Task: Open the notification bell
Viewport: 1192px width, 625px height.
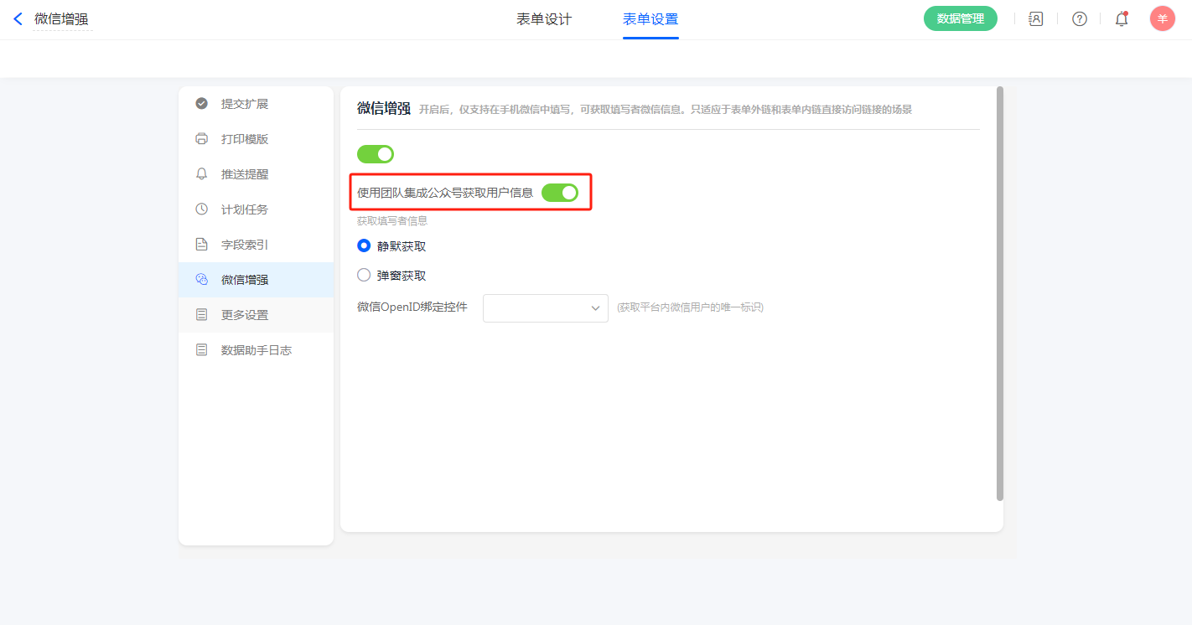Action: pos(1121,18)
